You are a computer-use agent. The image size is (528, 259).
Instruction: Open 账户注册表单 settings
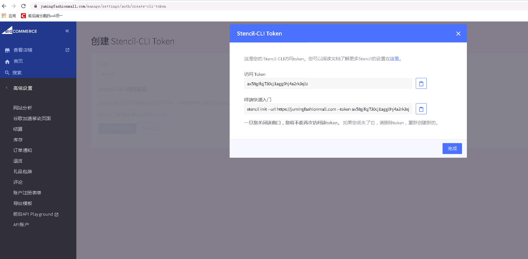(x=27, y=193)
